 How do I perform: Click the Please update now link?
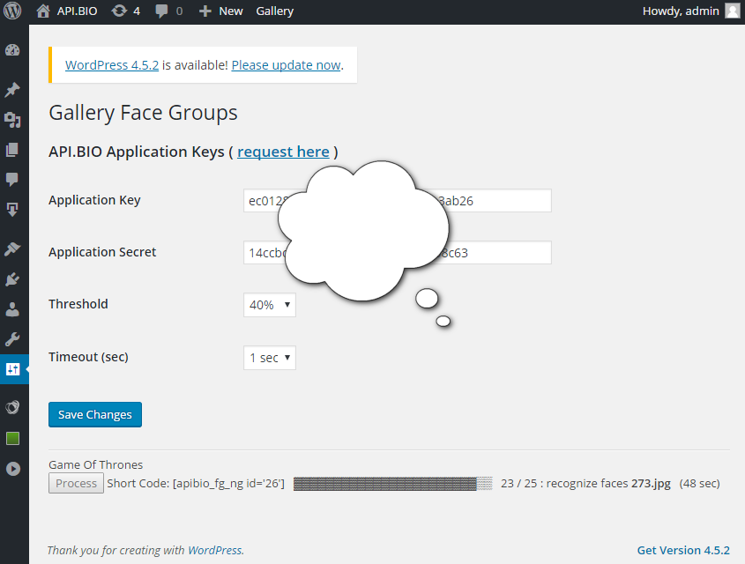[286, 65]
